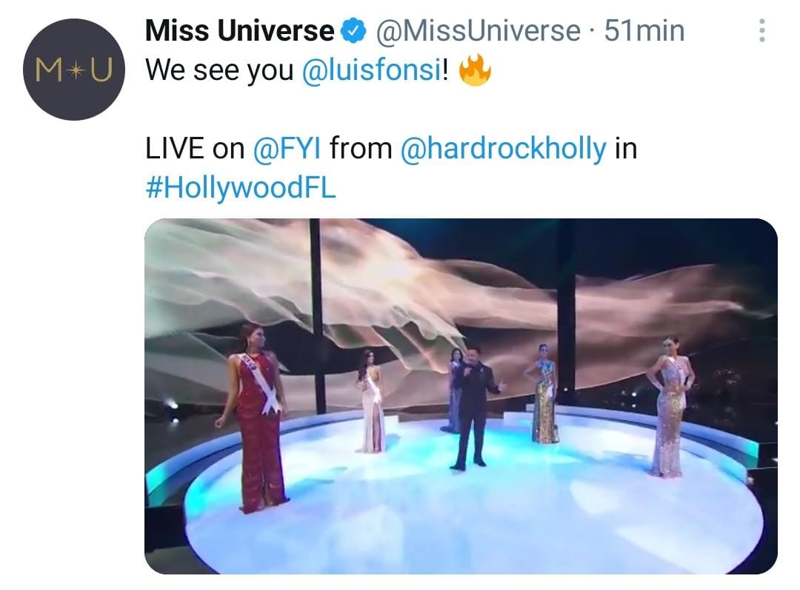Viewport: 800px width, 590px height.
Task: Click the Miss Universe display name
Action: [x=240, y=30]
